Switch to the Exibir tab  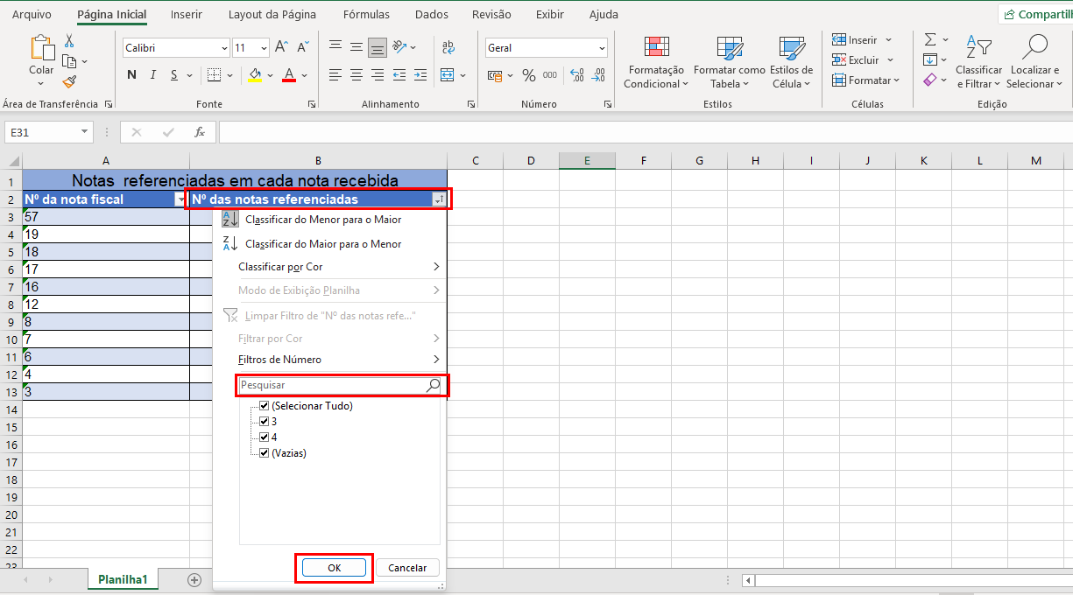pos(550,15)
